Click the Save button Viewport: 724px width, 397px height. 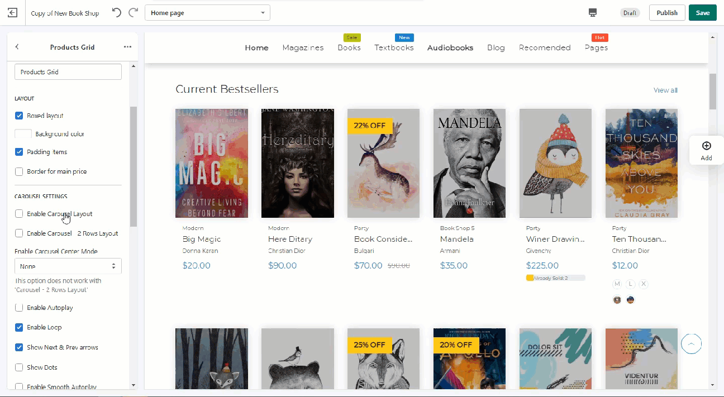click(703, 13)
